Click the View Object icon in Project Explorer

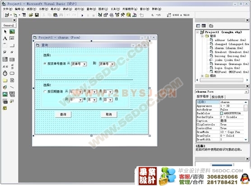click(204, 26)
